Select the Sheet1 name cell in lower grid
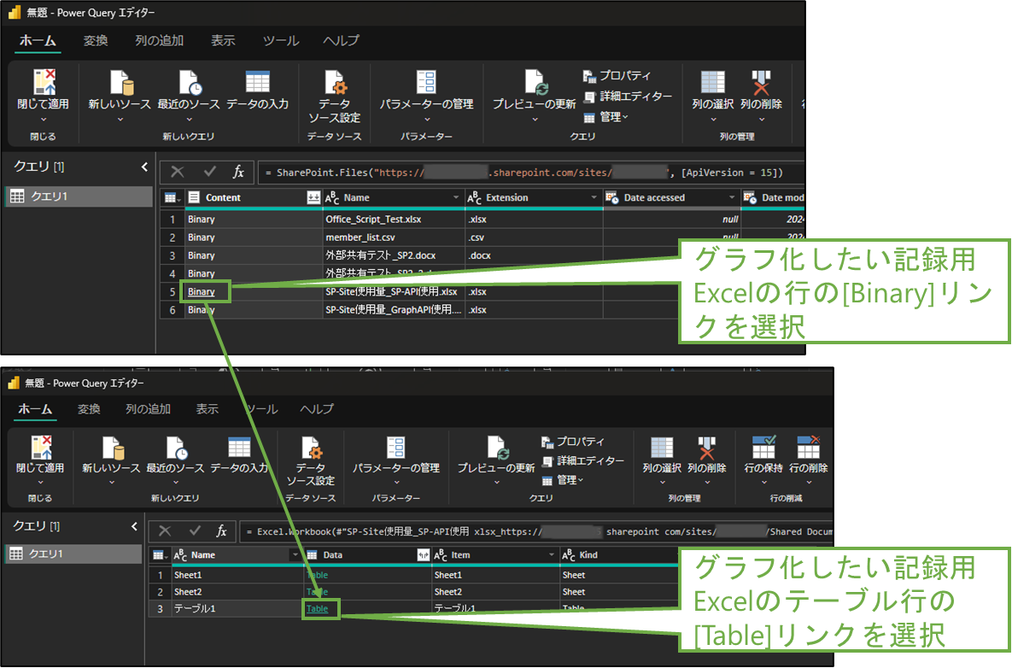Screen dimensions: 1012x668 237,574
